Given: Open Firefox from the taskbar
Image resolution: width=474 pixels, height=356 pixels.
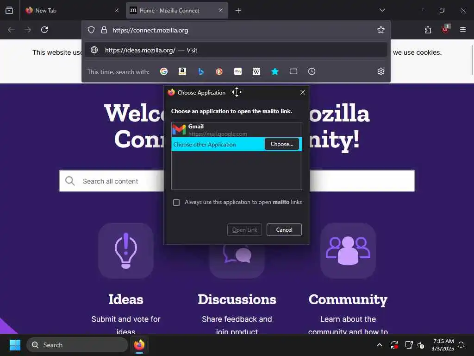Looking at the screenshot, I should click(x=139, y=345).
